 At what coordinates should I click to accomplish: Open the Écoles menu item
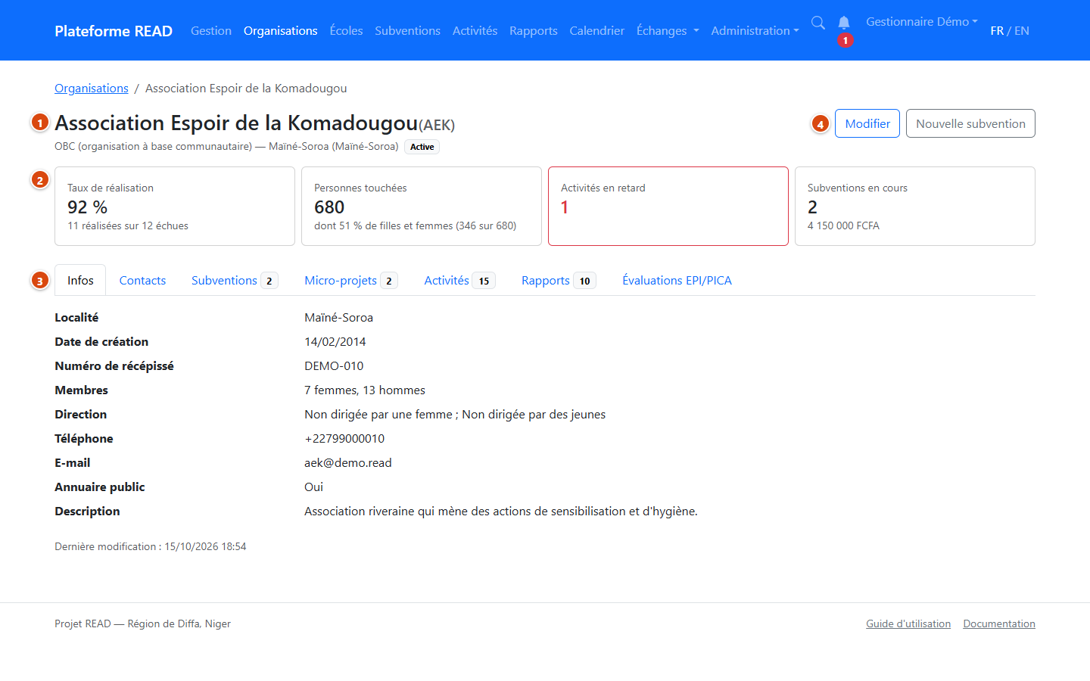[346, 30]
